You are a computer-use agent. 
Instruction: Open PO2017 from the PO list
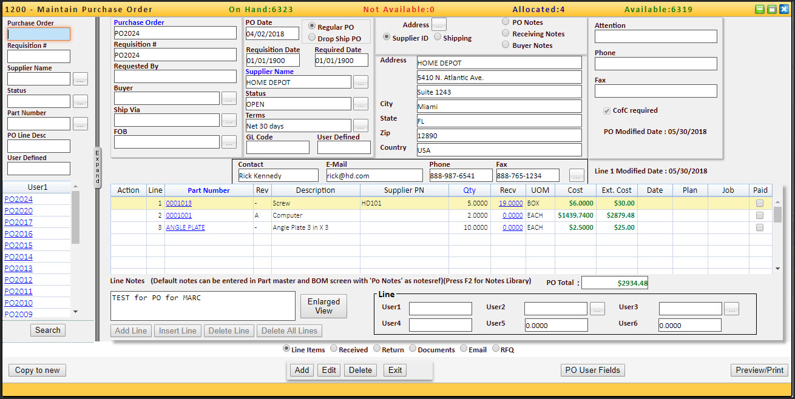pos(18,223)
